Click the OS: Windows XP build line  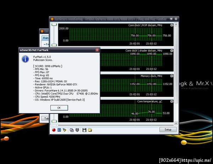(59, 100)
